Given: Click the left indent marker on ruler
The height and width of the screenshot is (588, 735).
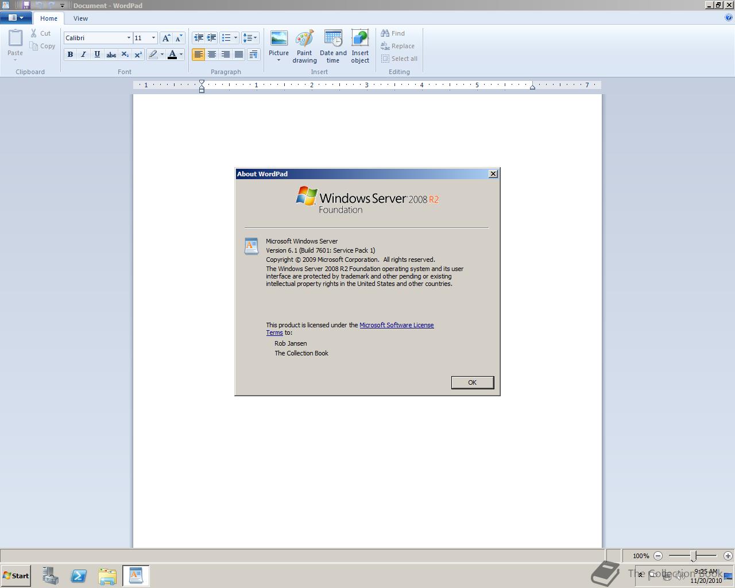Looking at the screenshot, I should (202, 86).
